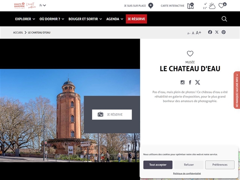Screen dimensions: 240x180
Task: Click the Je suis sur place text
Action: (135, 6)
